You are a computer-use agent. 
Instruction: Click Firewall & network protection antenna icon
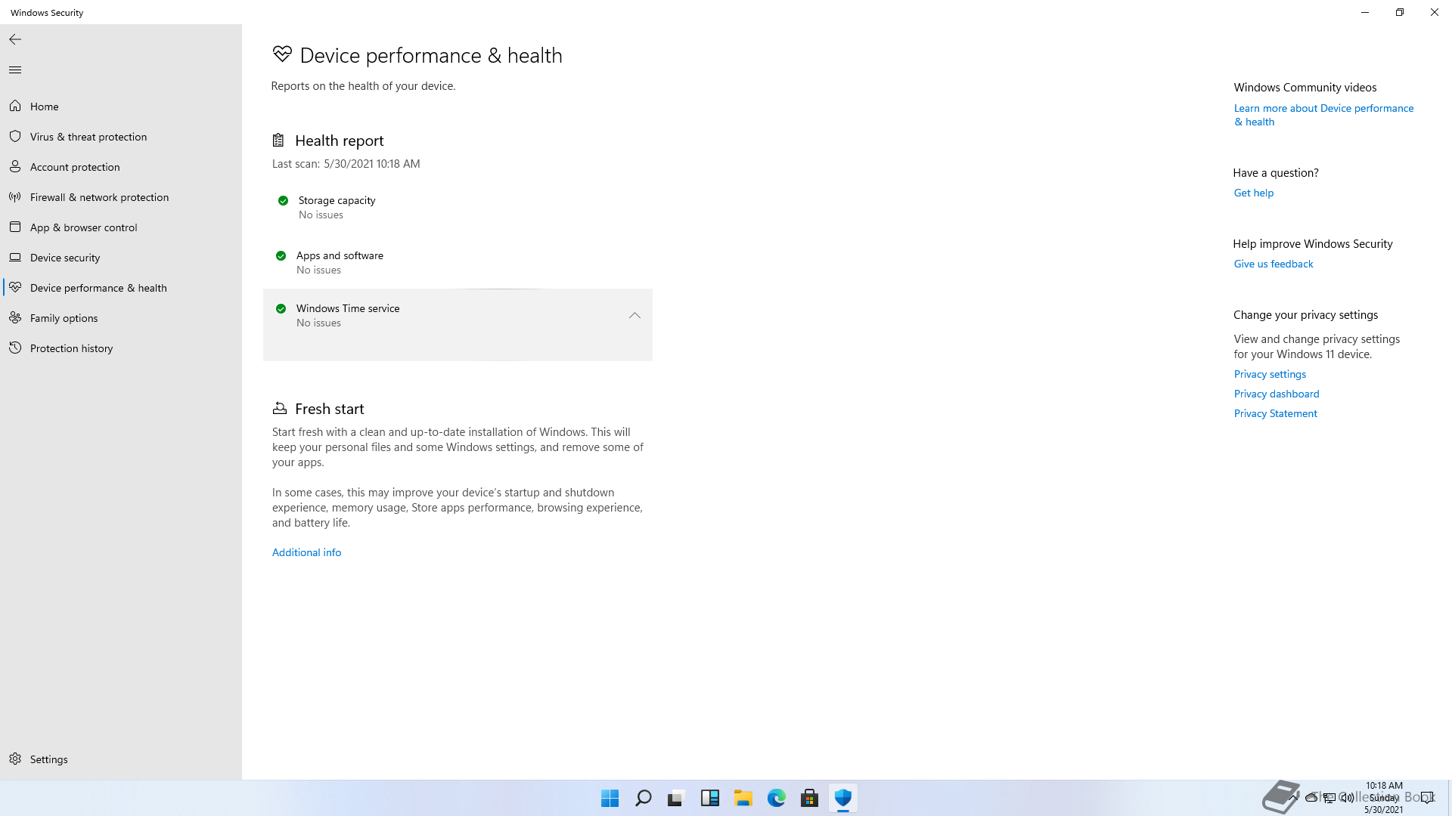[15, 197]
